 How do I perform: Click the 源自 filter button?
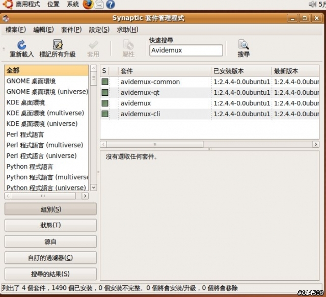tap(50, 241)
